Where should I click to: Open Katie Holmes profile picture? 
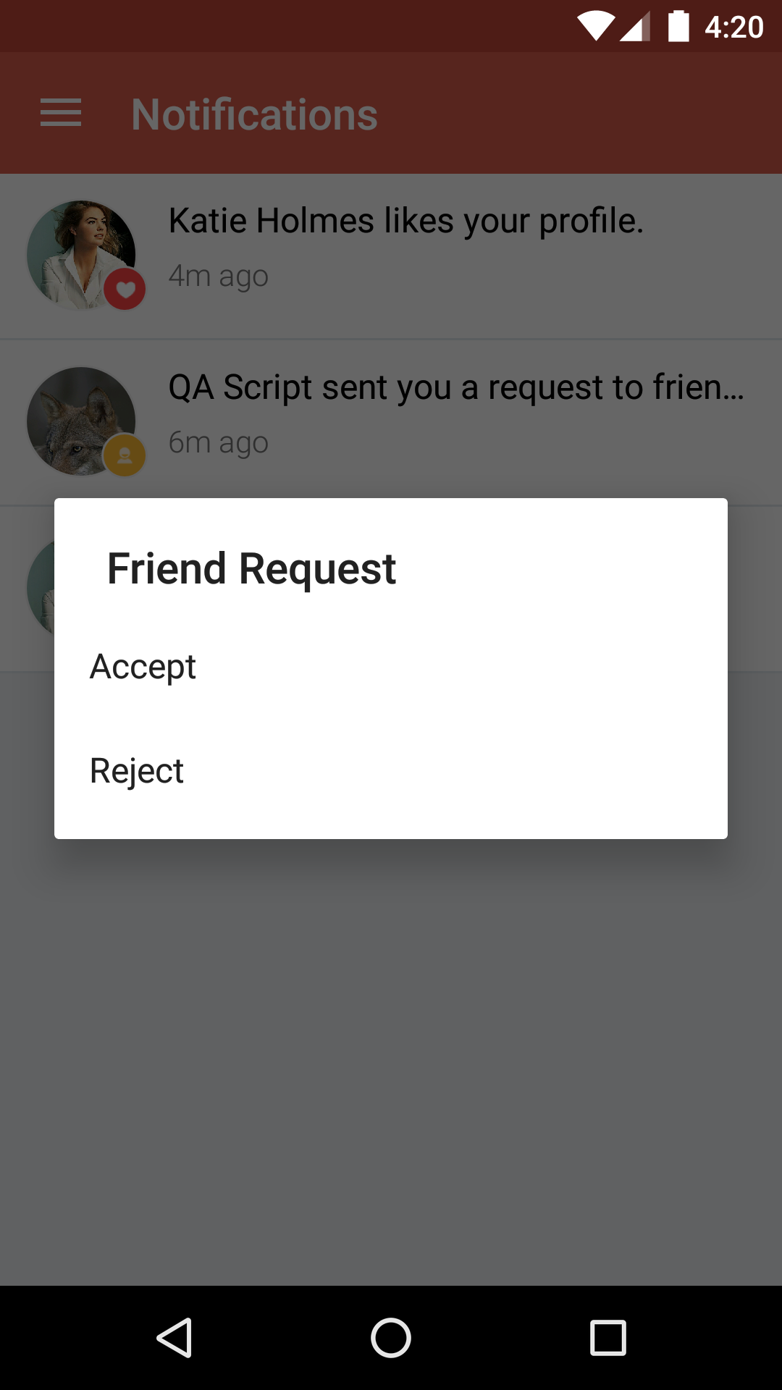tap(81, 255)
